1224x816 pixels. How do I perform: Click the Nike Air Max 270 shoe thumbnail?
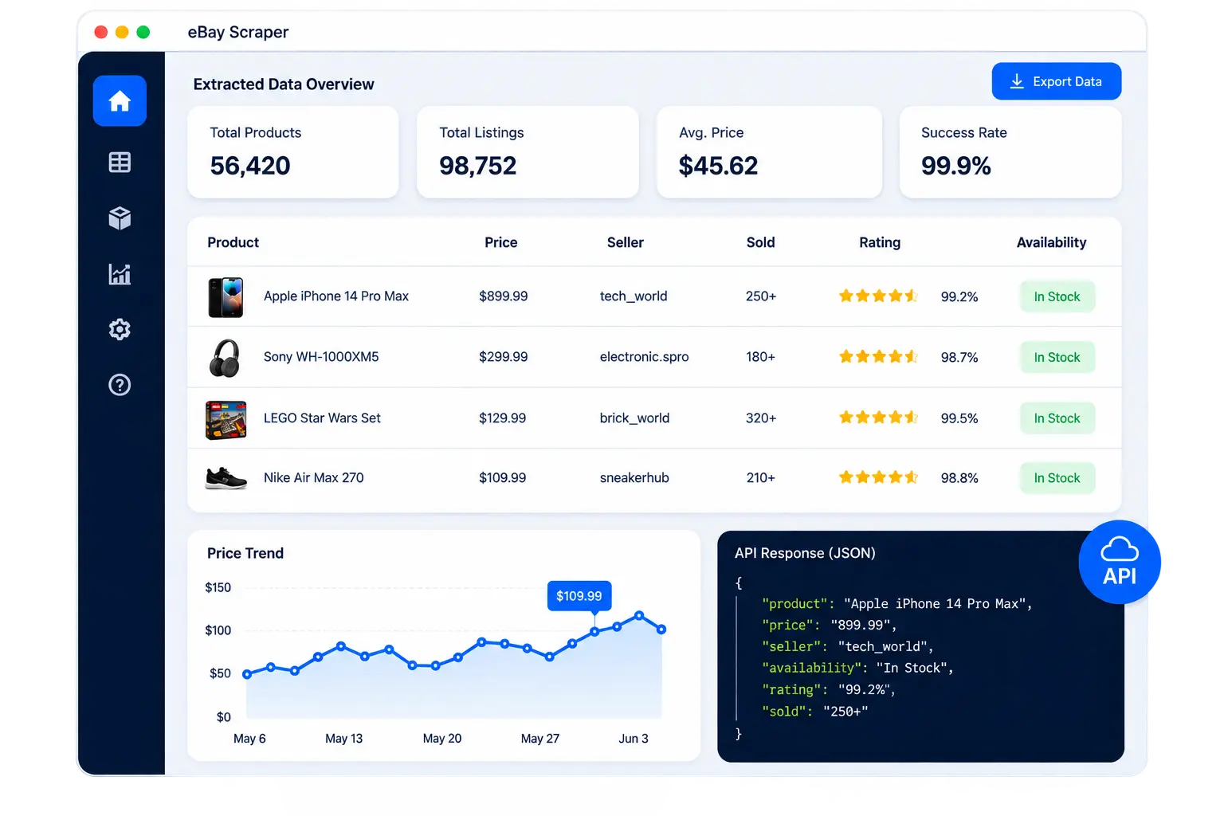tap(226, 478)
